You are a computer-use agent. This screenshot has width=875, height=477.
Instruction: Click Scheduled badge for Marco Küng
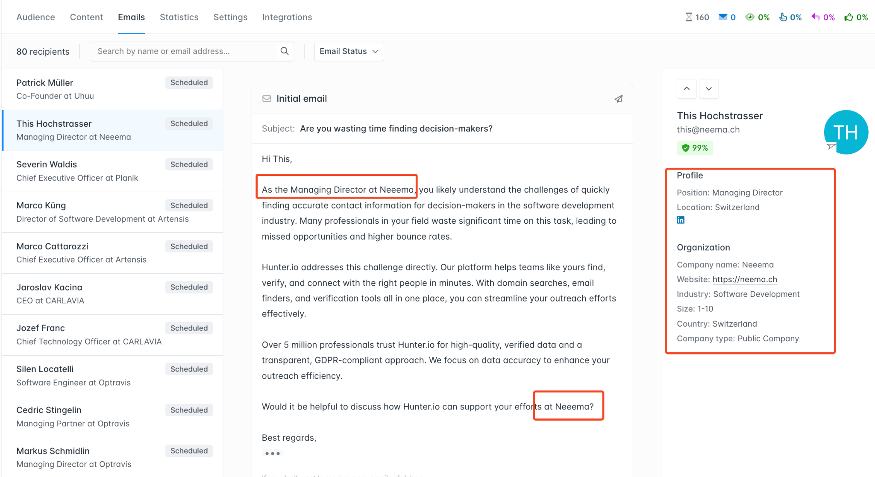point(189,205)
